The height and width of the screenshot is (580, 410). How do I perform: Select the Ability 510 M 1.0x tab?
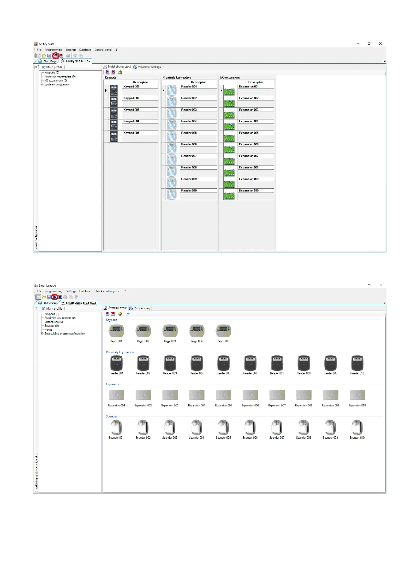click(76, 61)
